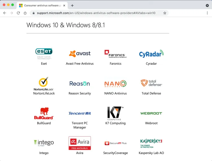Open the Webroot text link
Image resolution: width=212 pixels, height=161 pixels.
(151, 123)
